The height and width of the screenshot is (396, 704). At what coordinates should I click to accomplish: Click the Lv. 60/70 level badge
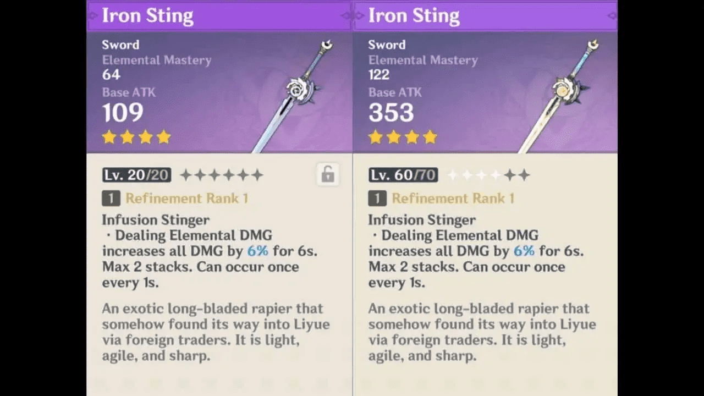pos(403,175)
